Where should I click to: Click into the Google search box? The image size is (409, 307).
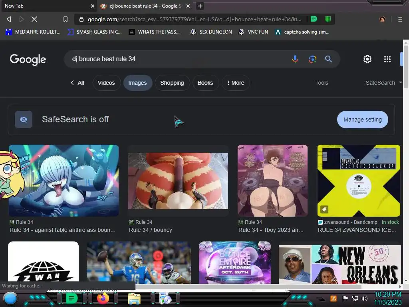(x=177, y=59)
